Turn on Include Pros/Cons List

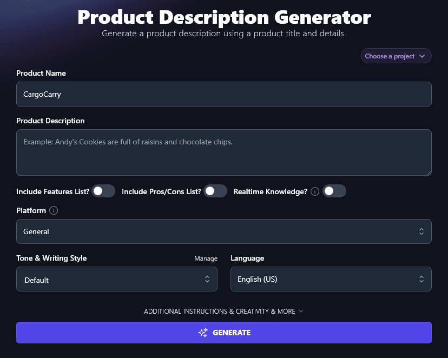(x=215, y=191)
